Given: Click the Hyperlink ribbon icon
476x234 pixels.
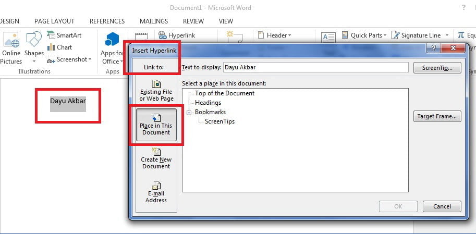Looking at the screenshot, I should (177, 35).
